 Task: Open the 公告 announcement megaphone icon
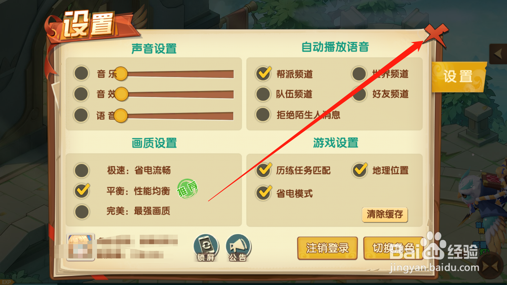(x=238, y=248)
